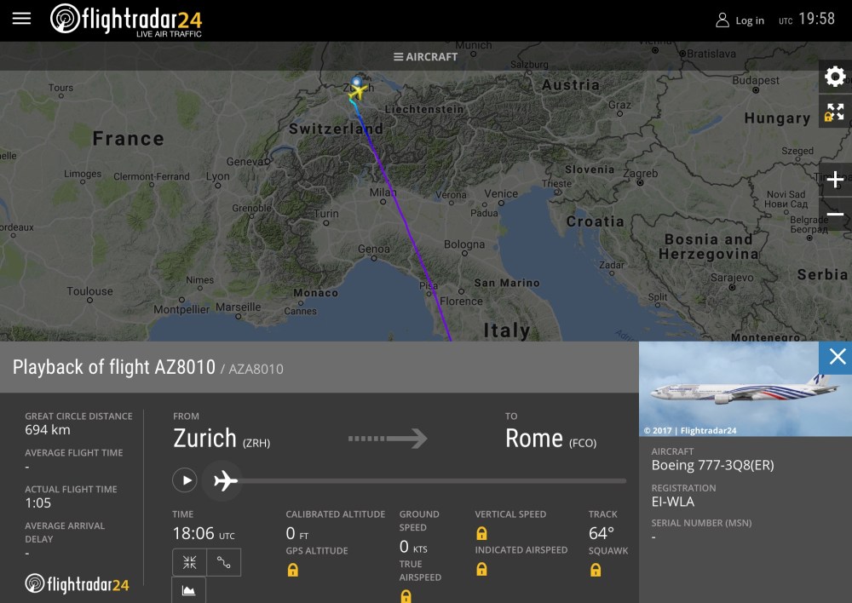
Task: Click the airplane marker on playback slider
Action: [x=225, y=480]
